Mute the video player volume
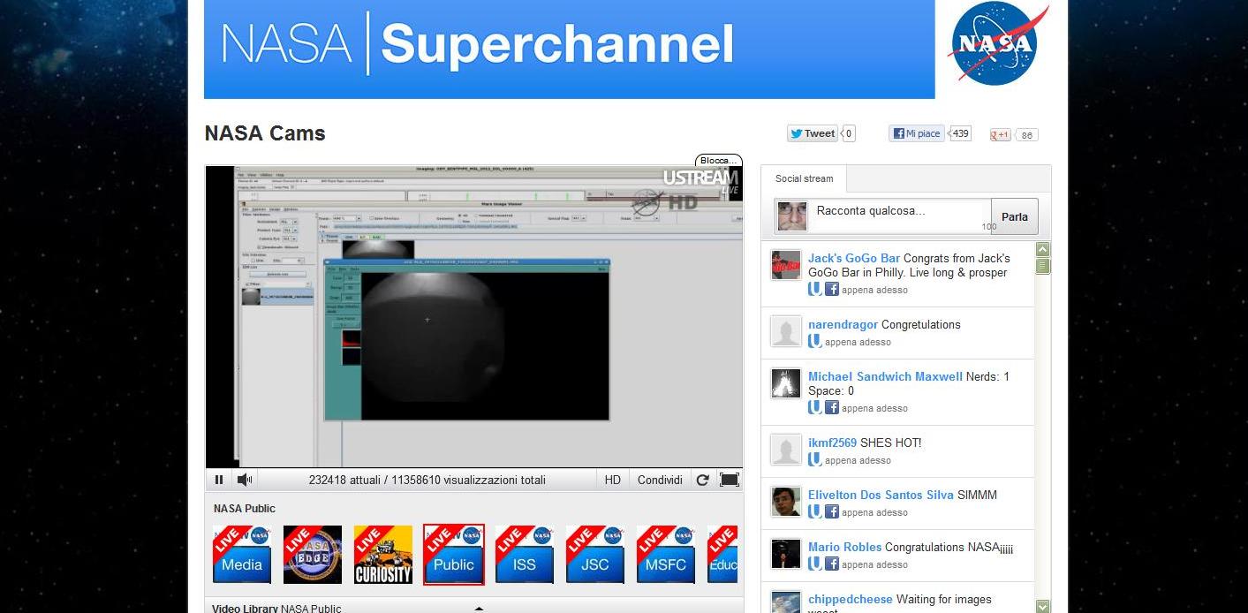This screenshot has height=613, width=1248. pos(245,480)
